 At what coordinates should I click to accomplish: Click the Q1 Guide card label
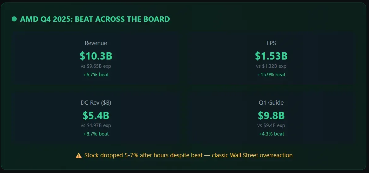point(271,102)
